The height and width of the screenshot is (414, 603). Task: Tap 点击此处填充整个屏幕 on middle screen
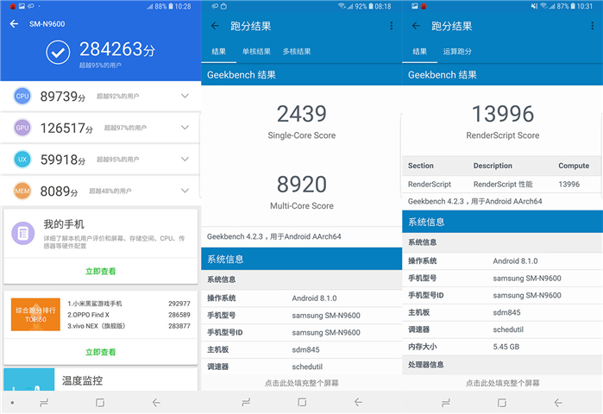pyautogui.click(x=302, y=383)
